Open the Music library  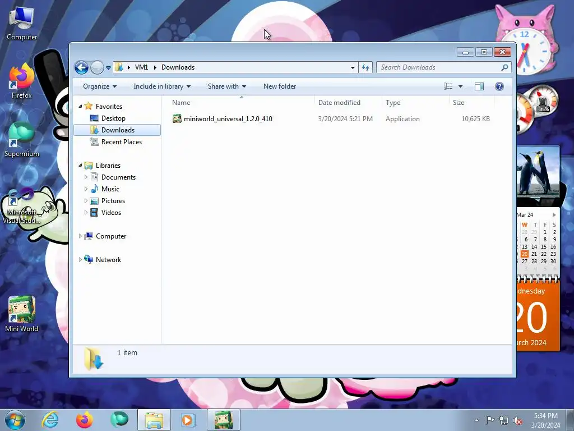coord(110,189)
